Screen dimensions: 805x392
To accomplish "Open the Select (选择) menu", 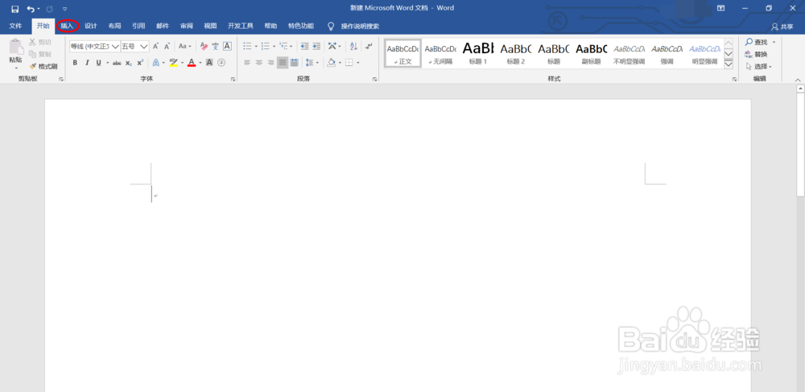I will pos(759,66).
